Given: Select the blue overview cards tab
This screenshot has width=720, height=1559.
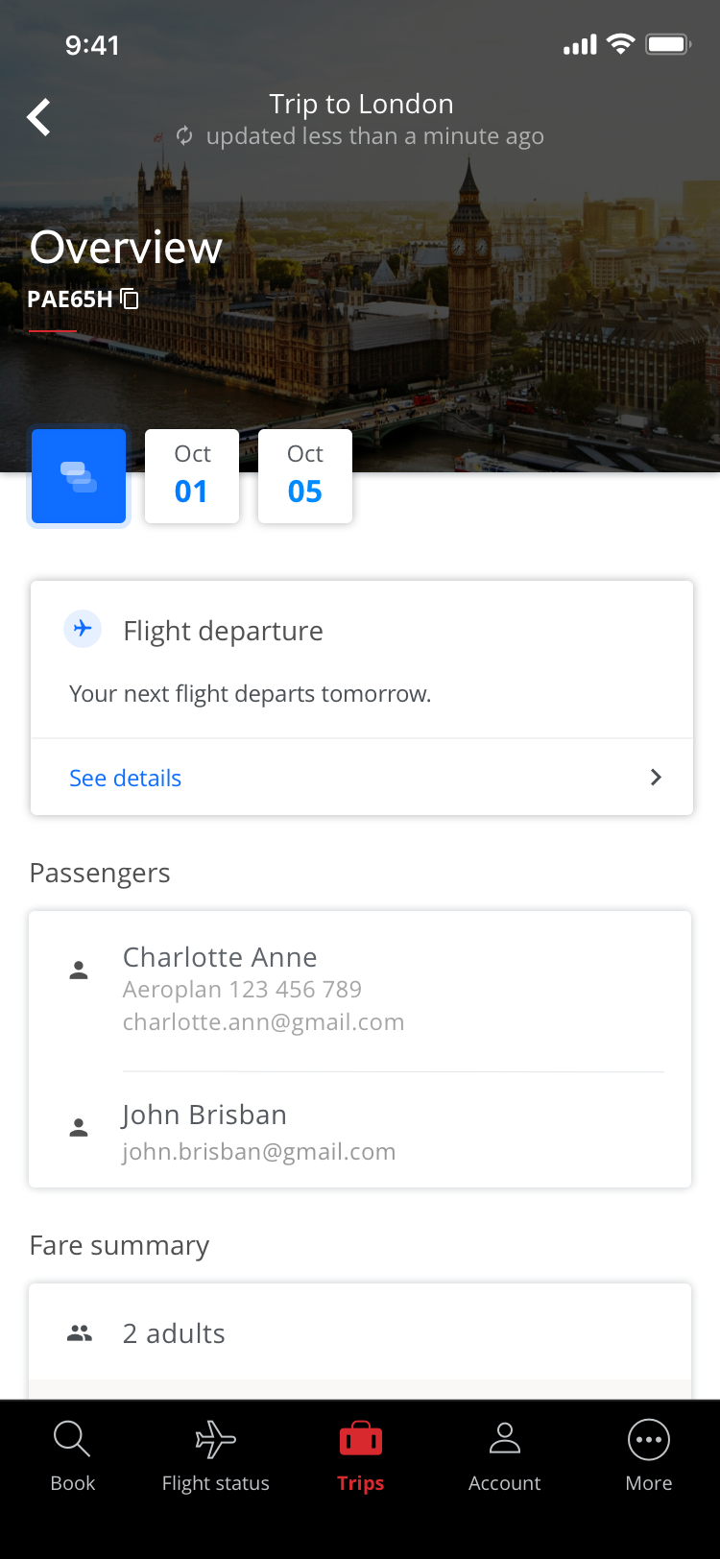Looking at the screenshot, I should click(x=79, y=476).
